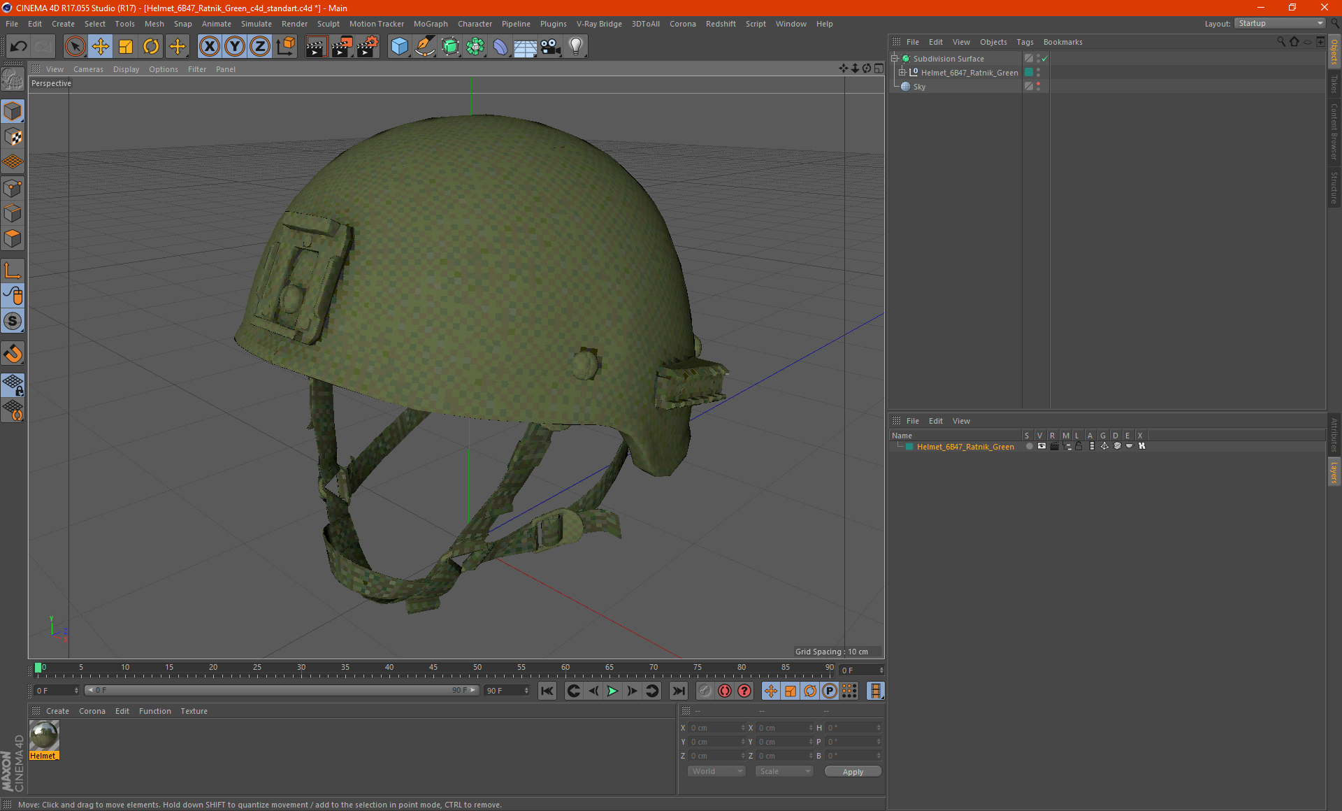
Task: Add Subdivision Surface generator from toolbar
Action: pyautogui.click(x=450, y=47)
